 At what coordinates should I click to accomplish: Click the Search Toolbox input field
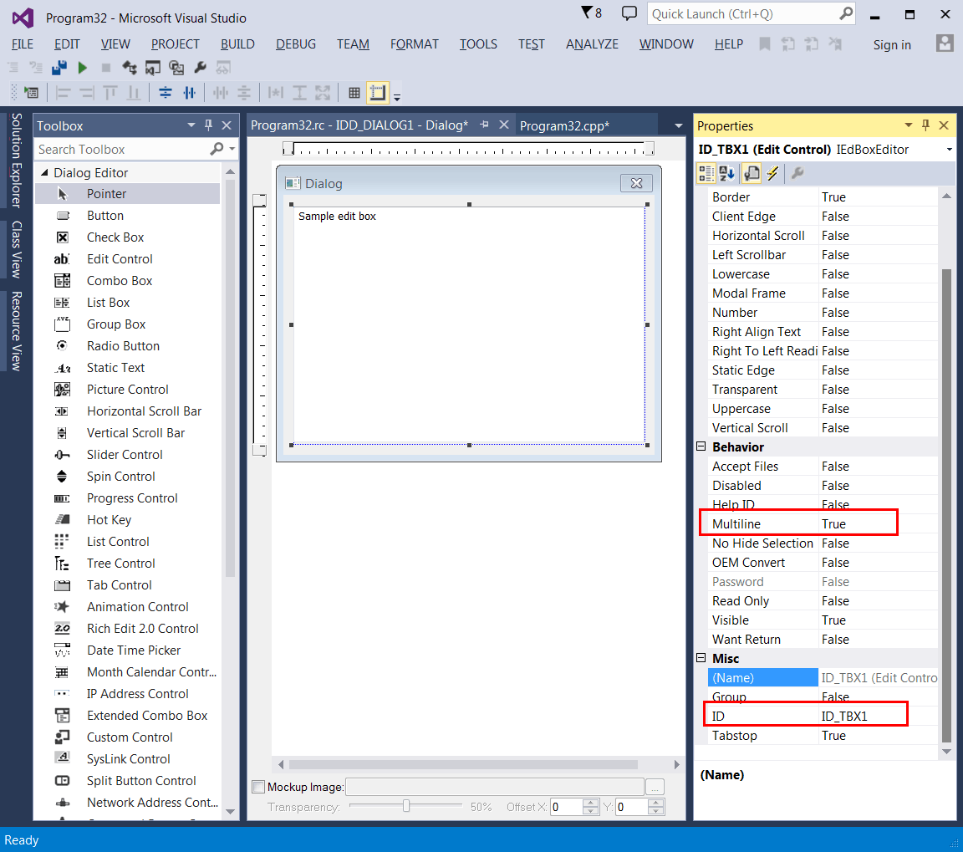coord(121,150)
